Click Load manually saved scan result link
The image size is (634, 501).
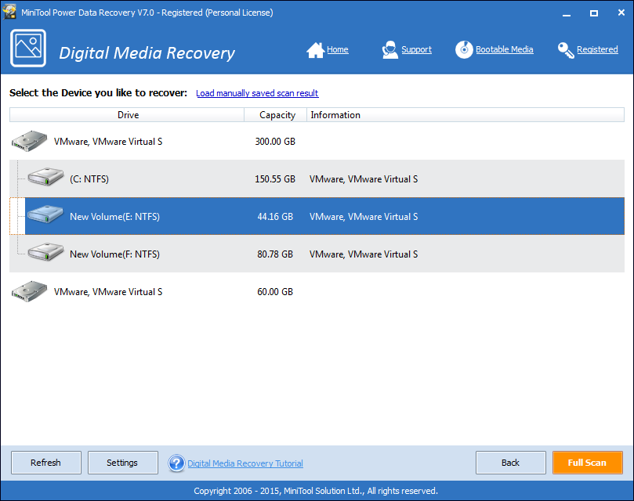click(257, 93)
